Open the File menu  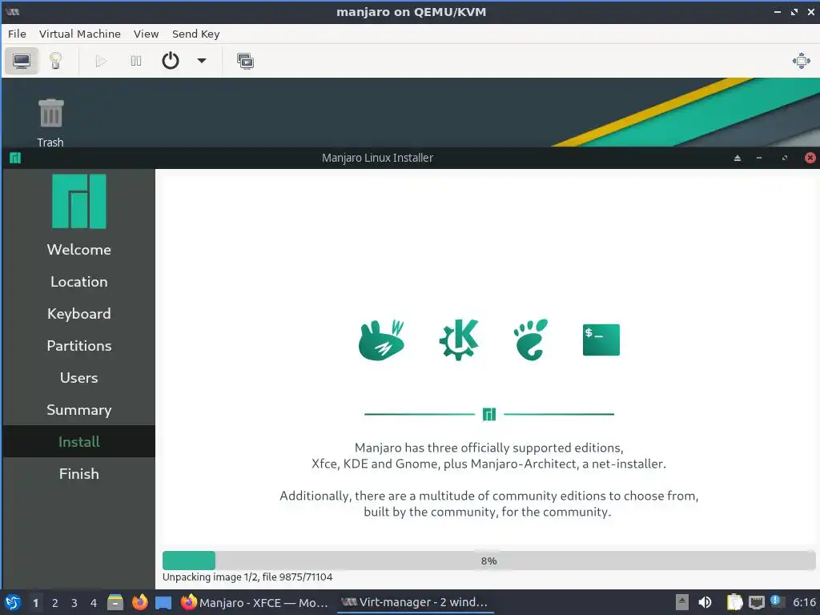tap(17, 34)
